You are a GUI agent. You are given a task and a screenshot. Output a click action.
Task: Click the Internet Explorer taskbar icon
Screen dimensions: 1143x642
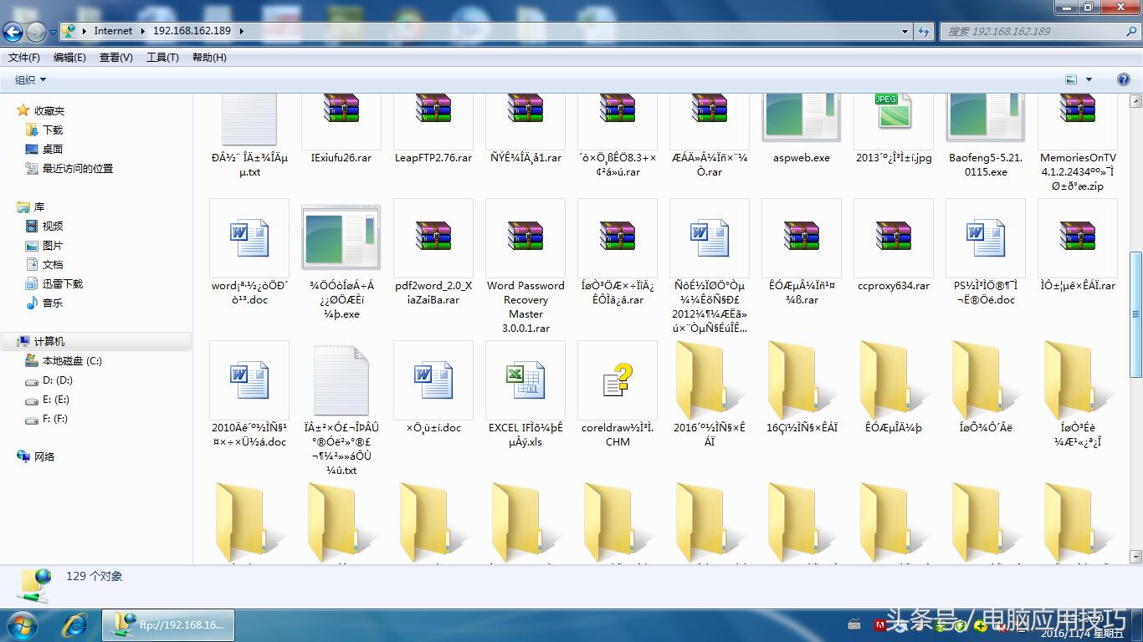click(x=75, y=624)
